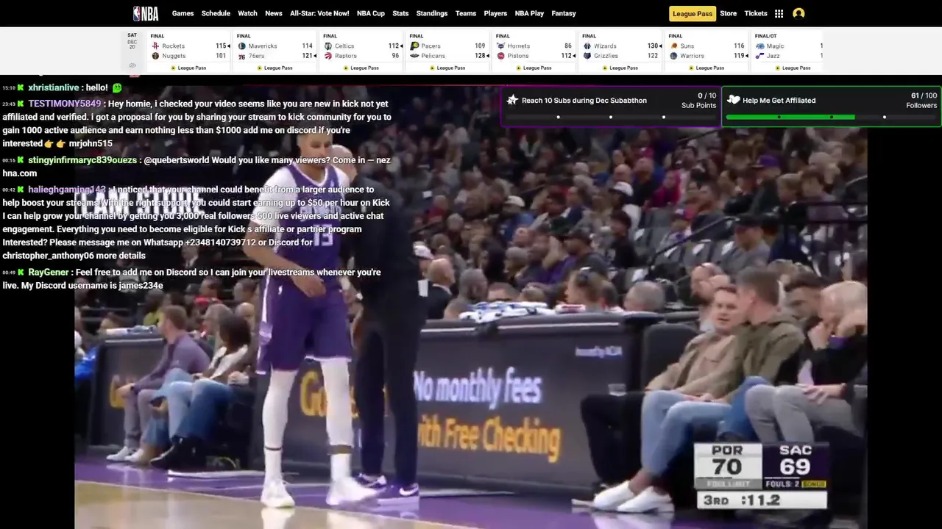Click the Help Me Get Affiliated progress bar
This screenshot has width=942, height=529.
(831, 117)
